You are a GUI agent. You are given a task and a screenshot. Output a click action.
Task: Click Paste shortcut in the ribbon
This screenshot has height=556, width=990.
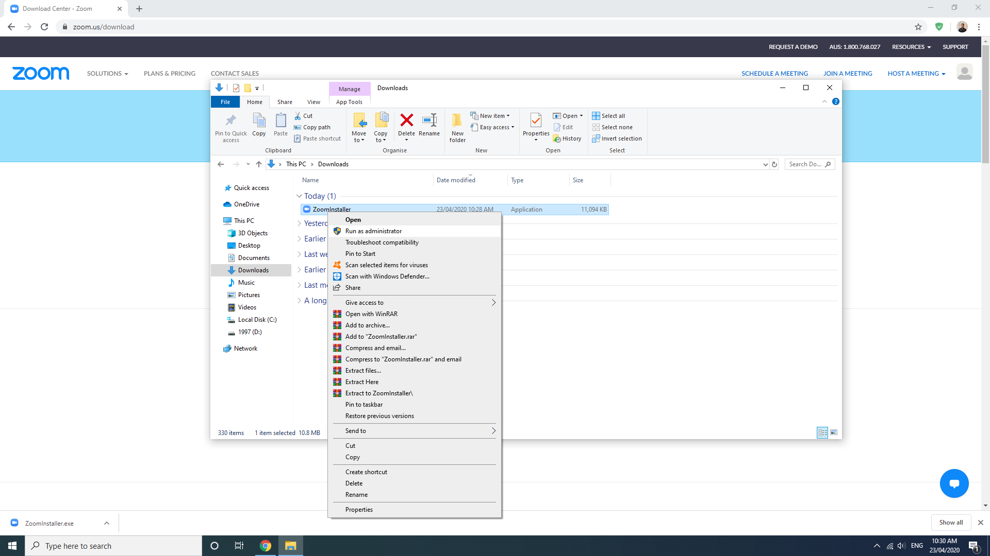[x=317, y=138]
